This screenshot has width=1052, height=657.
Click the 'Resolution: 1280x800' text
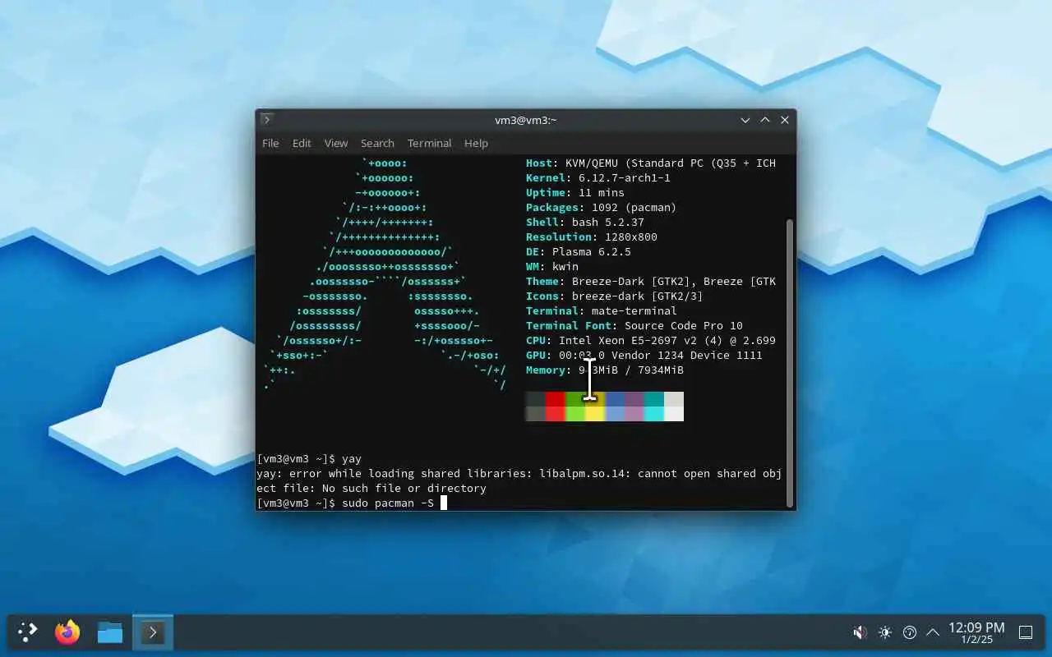coord(592,237)
